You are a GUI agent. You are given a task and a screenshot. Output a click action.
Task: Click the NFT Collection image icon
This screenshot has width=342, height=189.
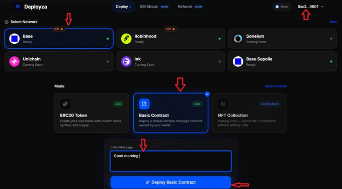click(x=223, y=104)
